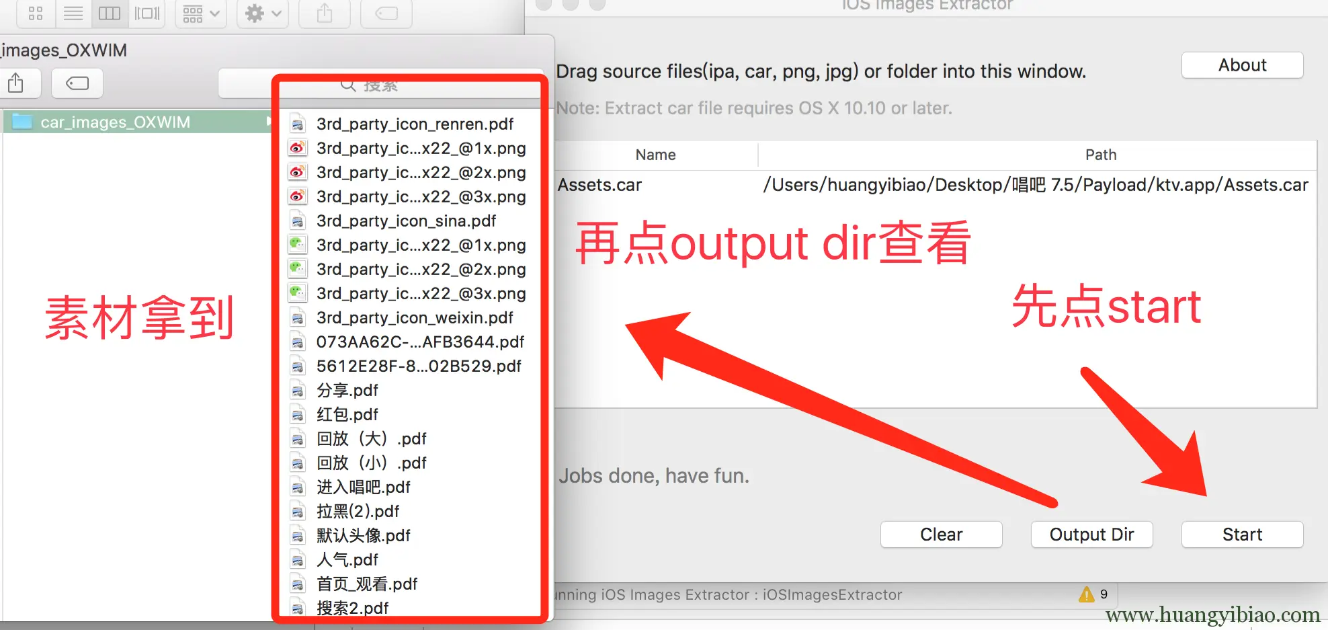
Task: Click the Name column header
Action: coord(656,155)
